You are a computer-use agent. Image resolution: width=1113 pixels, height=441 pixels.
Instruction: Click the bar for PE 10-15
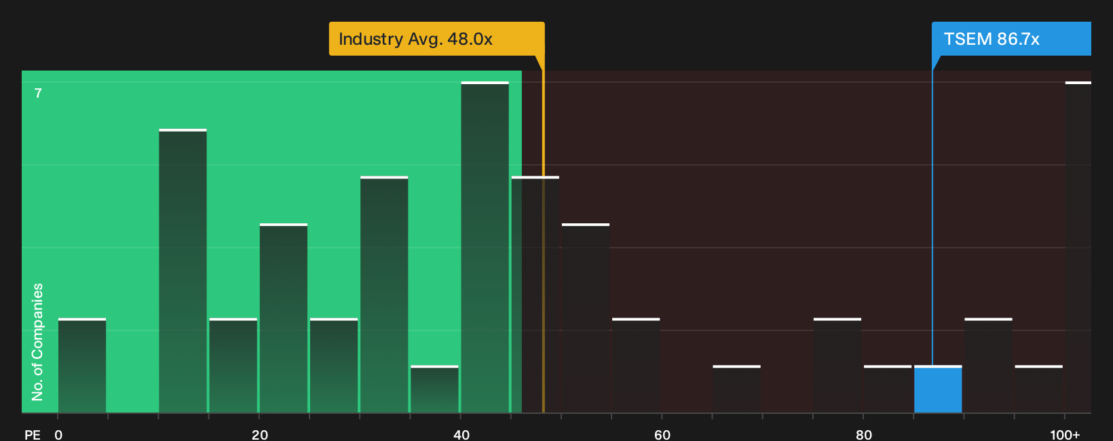183,271
